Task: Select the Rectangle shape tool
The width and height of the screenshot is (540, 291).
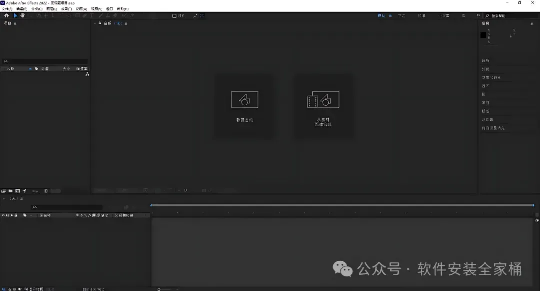Action: coord(77,16)
